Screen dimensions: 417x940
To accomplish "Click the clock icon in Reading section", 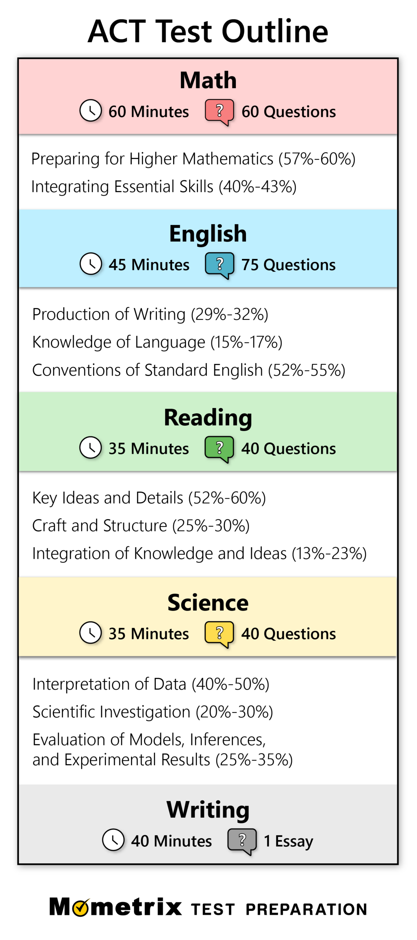I will [x=91, y=447].
